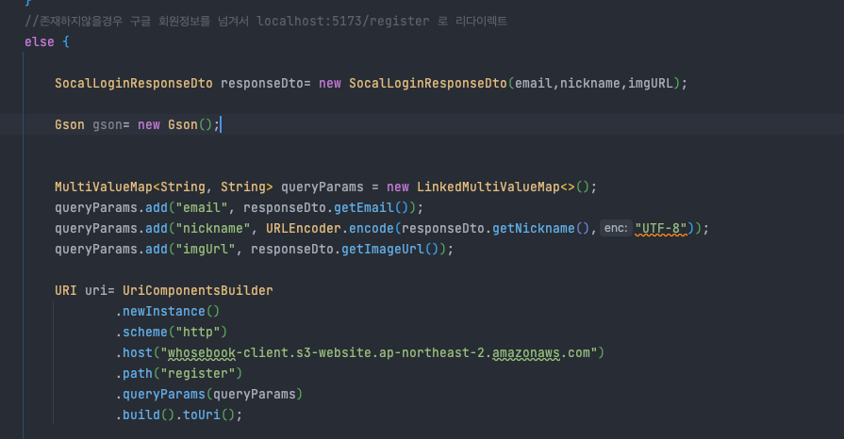
Task: Click the 'enc:' parameter inlay hint
Action: [x=616, y=228]
